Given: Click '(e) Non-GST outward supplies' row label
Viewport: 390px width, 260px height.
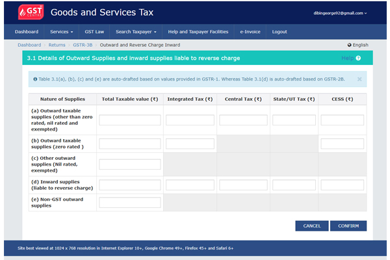Looking at the screenshot, I should click(57, 203).
